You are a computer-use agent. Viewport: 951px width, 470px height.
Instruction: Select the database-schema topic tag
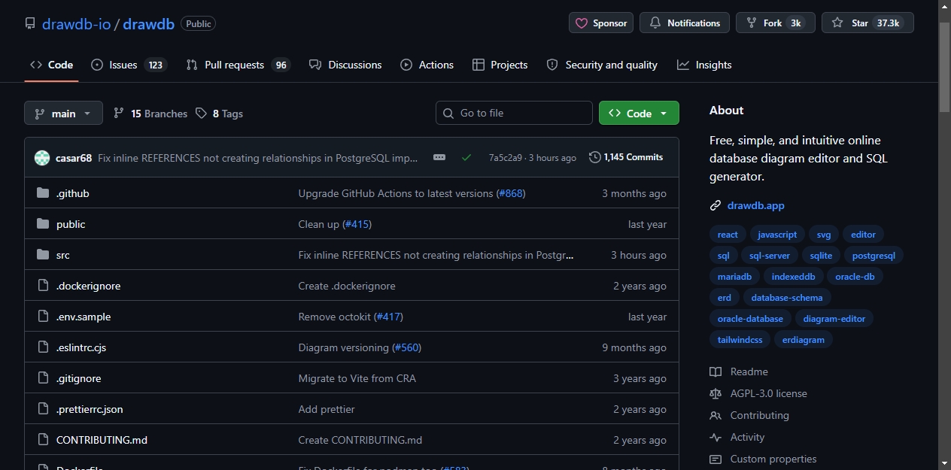point(787,298)
